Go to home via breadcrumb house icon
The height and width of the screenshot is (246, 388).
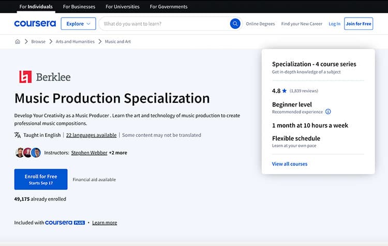coord(18,41)
